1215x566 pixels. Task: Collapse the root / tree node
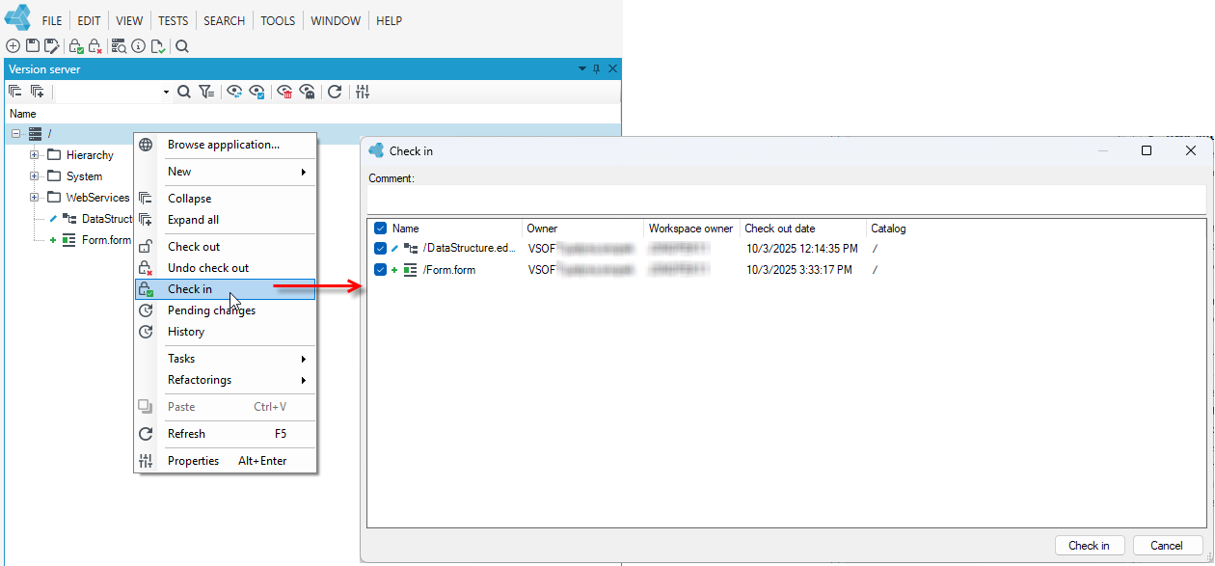click(15, 133)
